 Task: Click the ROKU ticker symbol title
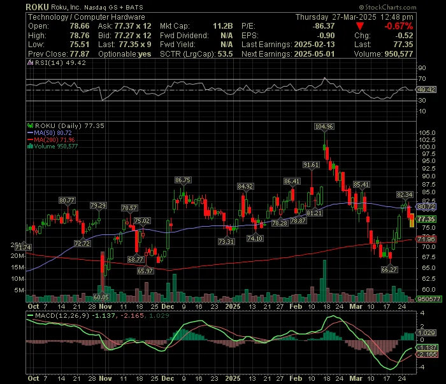point(37,7)
